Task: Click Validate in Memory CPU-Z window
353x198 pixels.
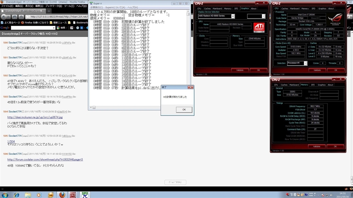Action: tap(316, 146)
